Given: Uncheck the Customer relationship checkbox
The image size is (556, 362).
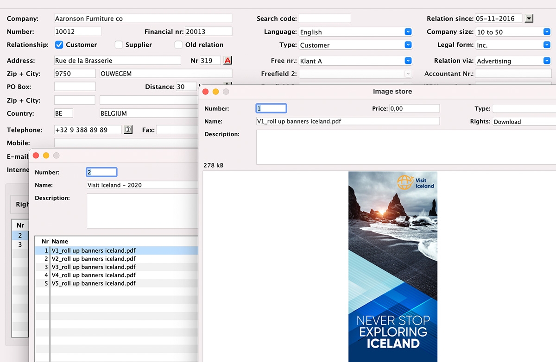Looking at the screenshot, I should 59,45.
